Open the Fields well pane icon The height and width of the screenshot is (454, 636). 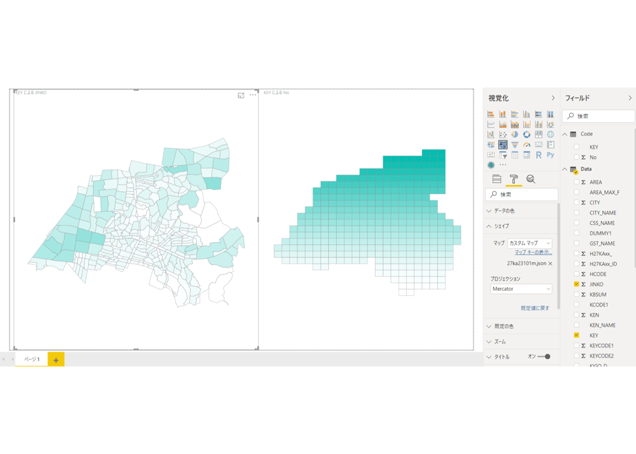click(496, 179)
